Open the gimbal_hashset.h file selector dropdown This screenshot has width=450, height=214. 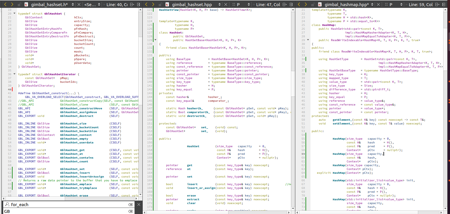point(73,5)
